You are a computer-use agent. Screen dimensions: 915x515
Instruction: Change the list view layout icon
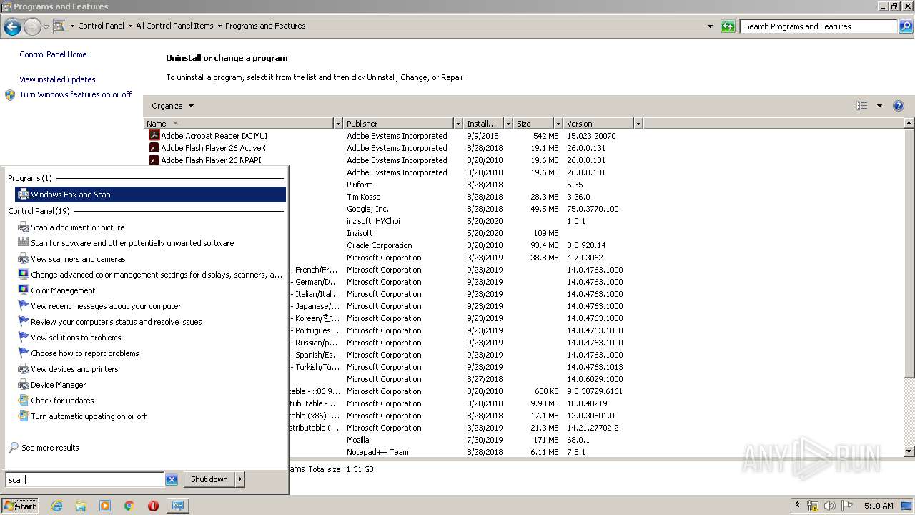tap(862, 106)
